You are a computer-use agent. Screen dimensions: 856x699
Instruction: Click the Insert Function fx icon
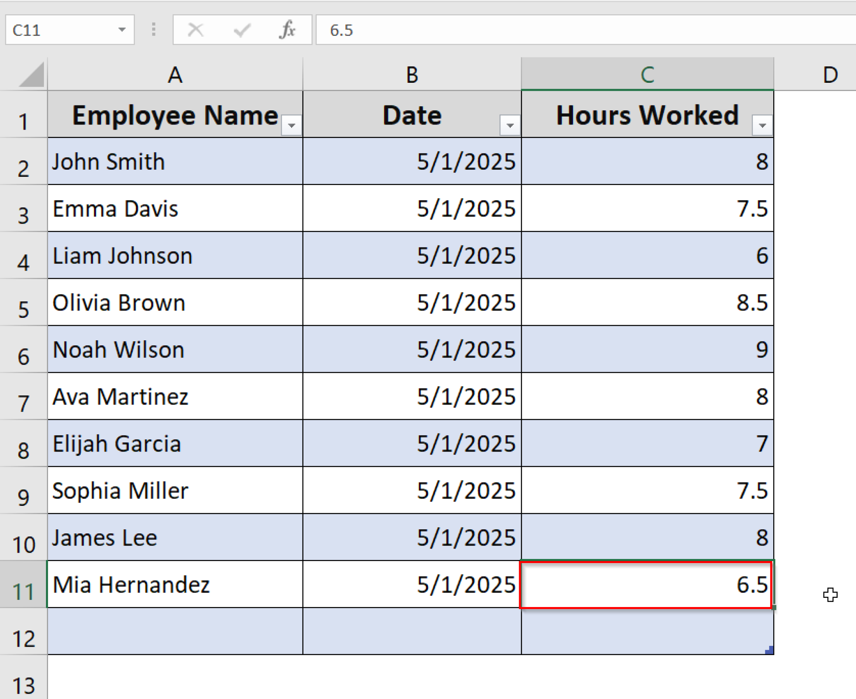click(288, 29)
